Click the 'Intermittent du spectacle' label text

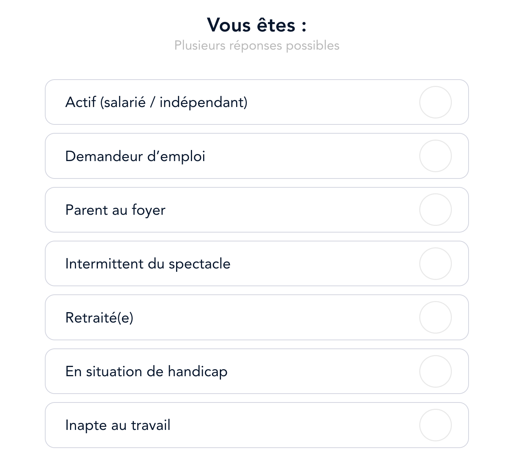click(148, 264)
